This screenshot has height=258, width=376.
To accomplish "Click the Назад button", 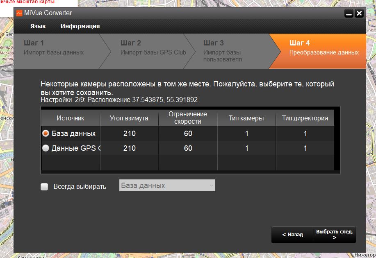I will [x=292, y=235].
